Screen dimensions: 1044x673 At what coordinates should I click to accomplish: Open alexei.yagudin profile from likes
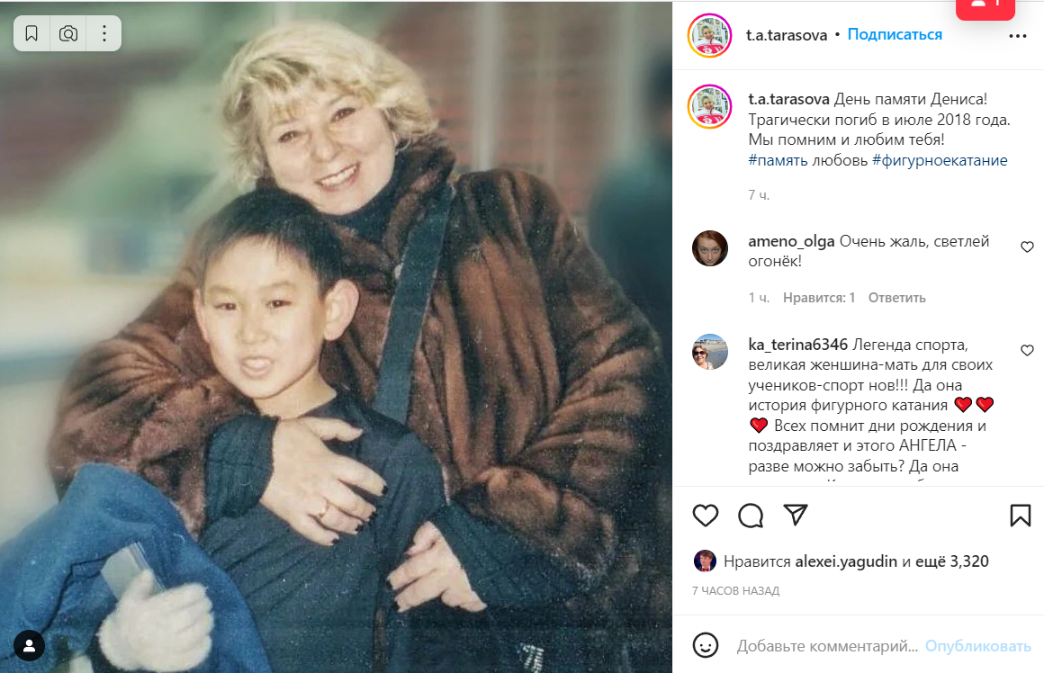[846, 561]
